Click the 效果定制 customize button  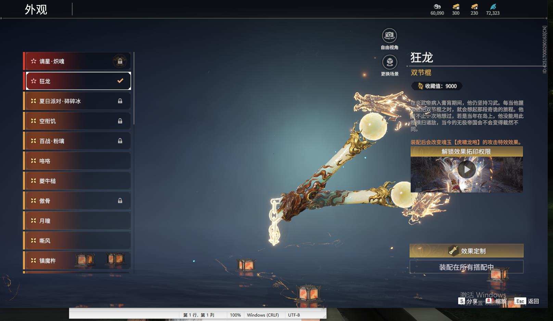(466, 251)
